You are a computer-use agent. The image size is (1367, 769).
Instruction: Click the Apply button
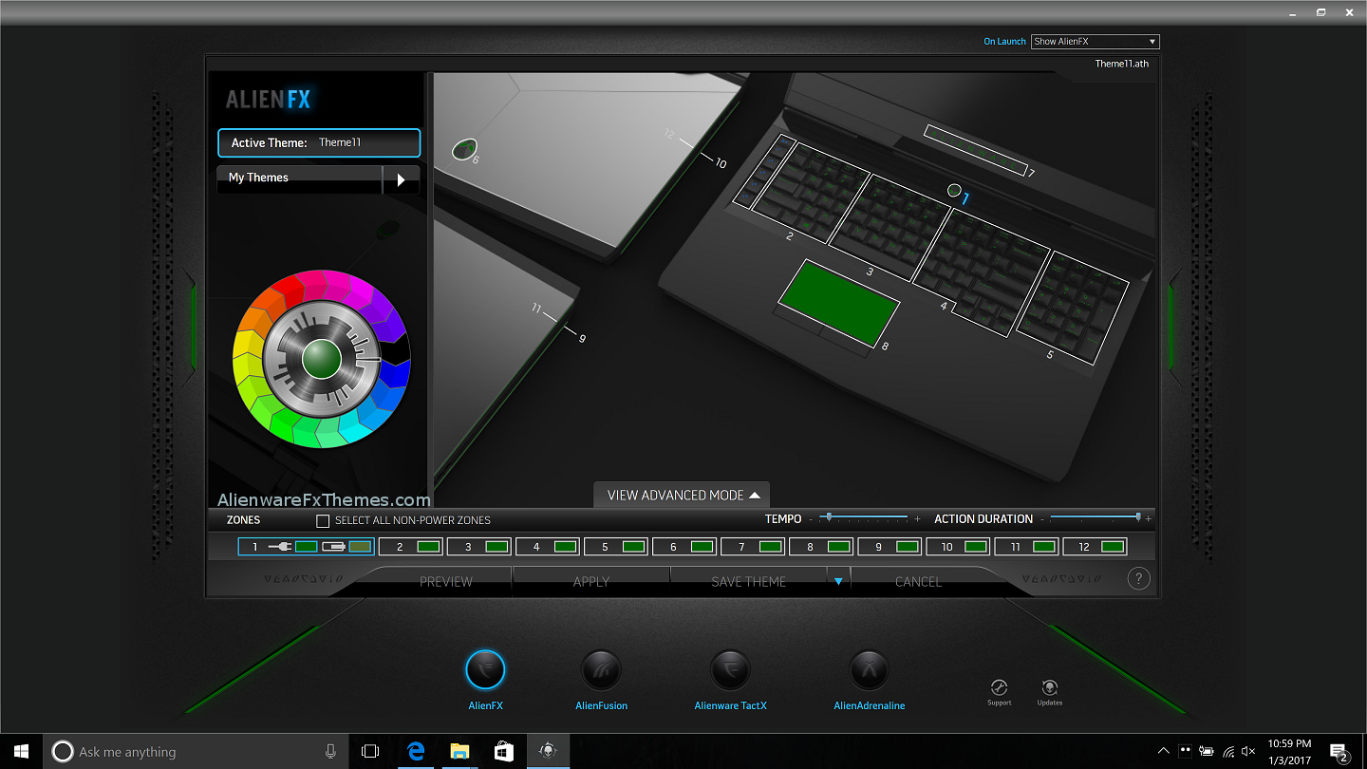591,581
